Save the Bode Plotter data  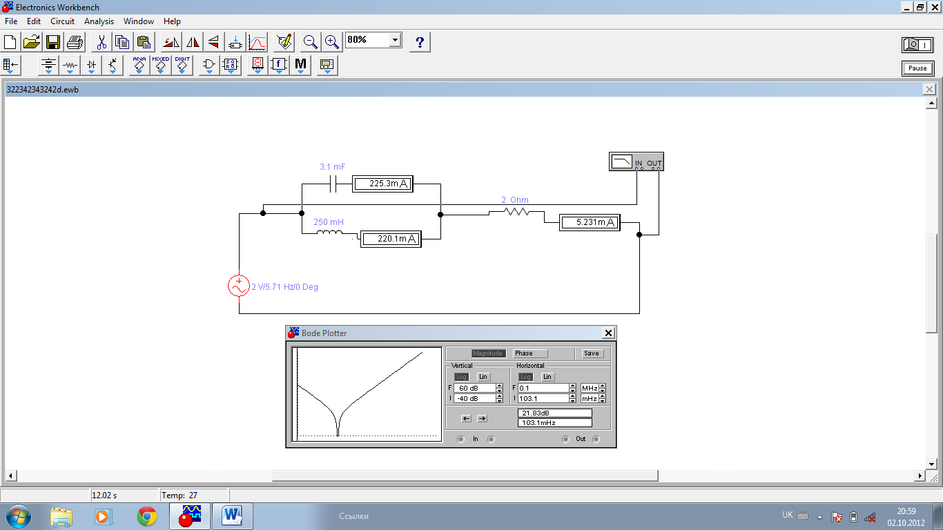point(592,353)
